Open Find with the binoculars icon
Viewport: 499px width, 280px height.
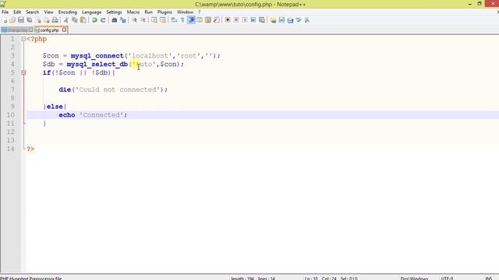tap(115, 20)
